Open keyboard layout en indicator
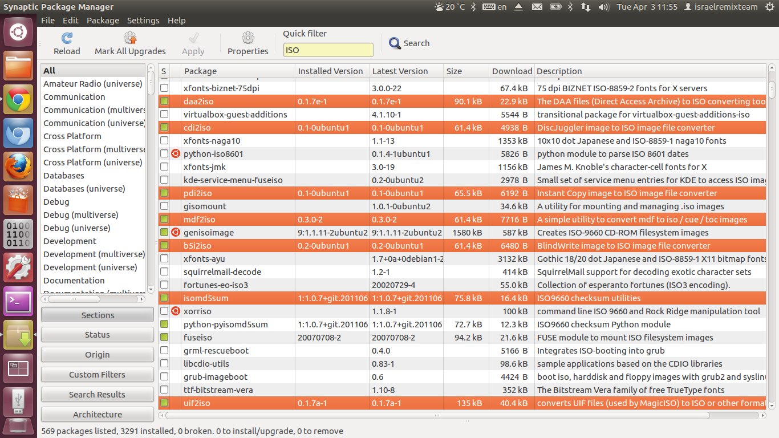Screen dimensions: 779x438 [x=494, y=7]
